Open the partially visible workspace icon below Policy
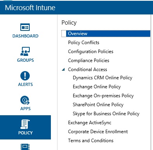 click(x=25, y=147)
